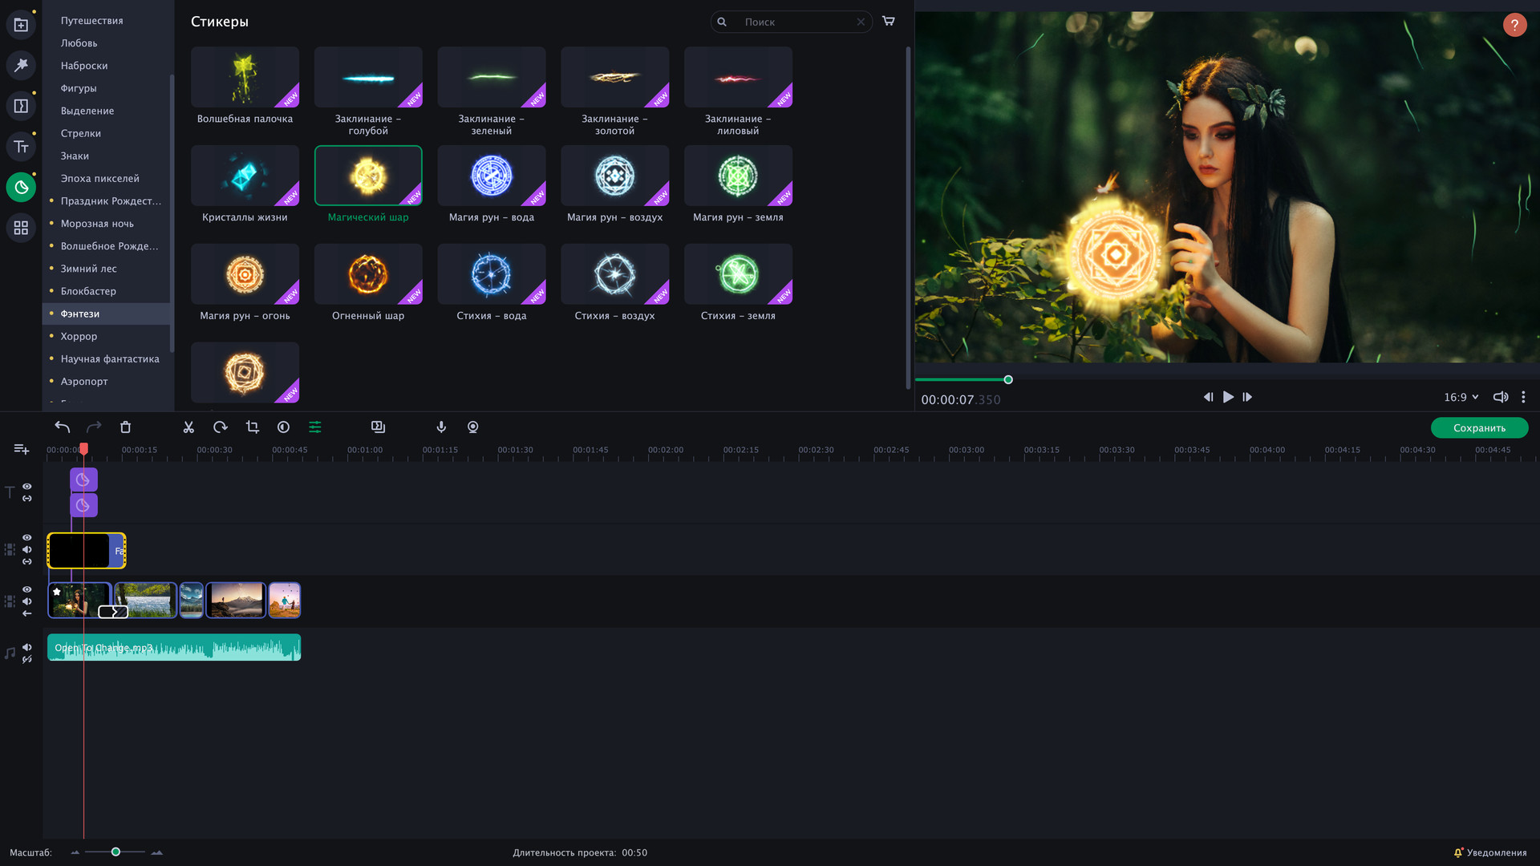1540x866 pixels.
Task: Open the add track menu
Action: click(22, 449)
